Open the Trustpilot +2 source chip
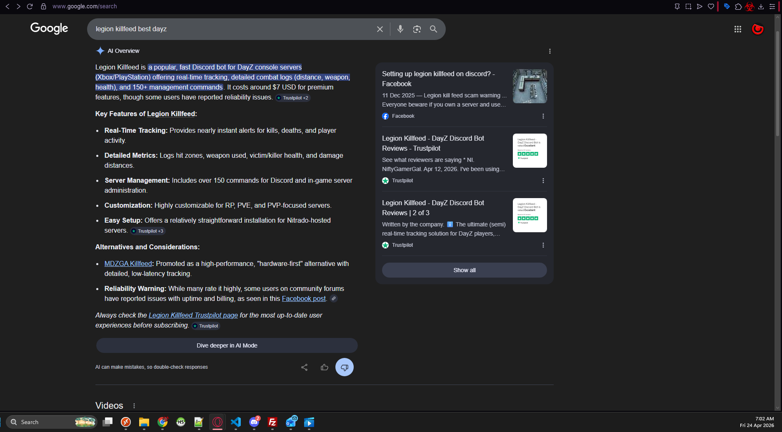 coord(292,98)
